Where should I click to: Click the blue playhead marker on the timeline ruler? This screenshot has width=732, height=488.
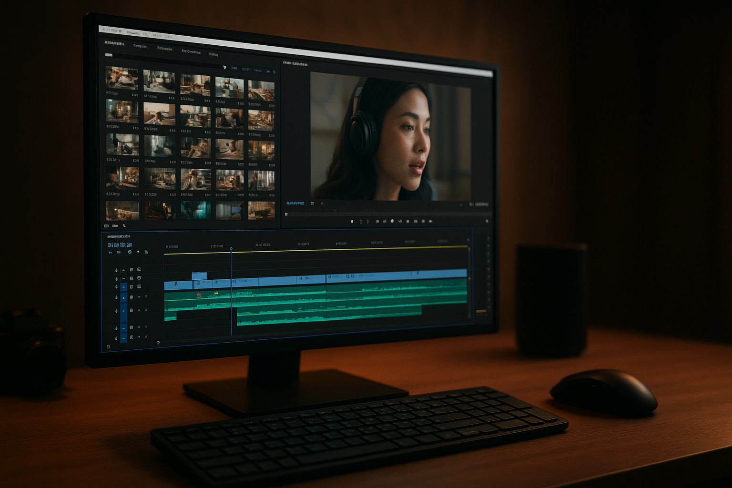(x=231, y=249)
